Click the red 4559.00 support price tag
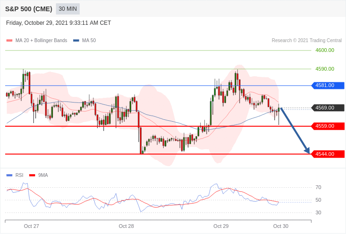 (328, 126)
